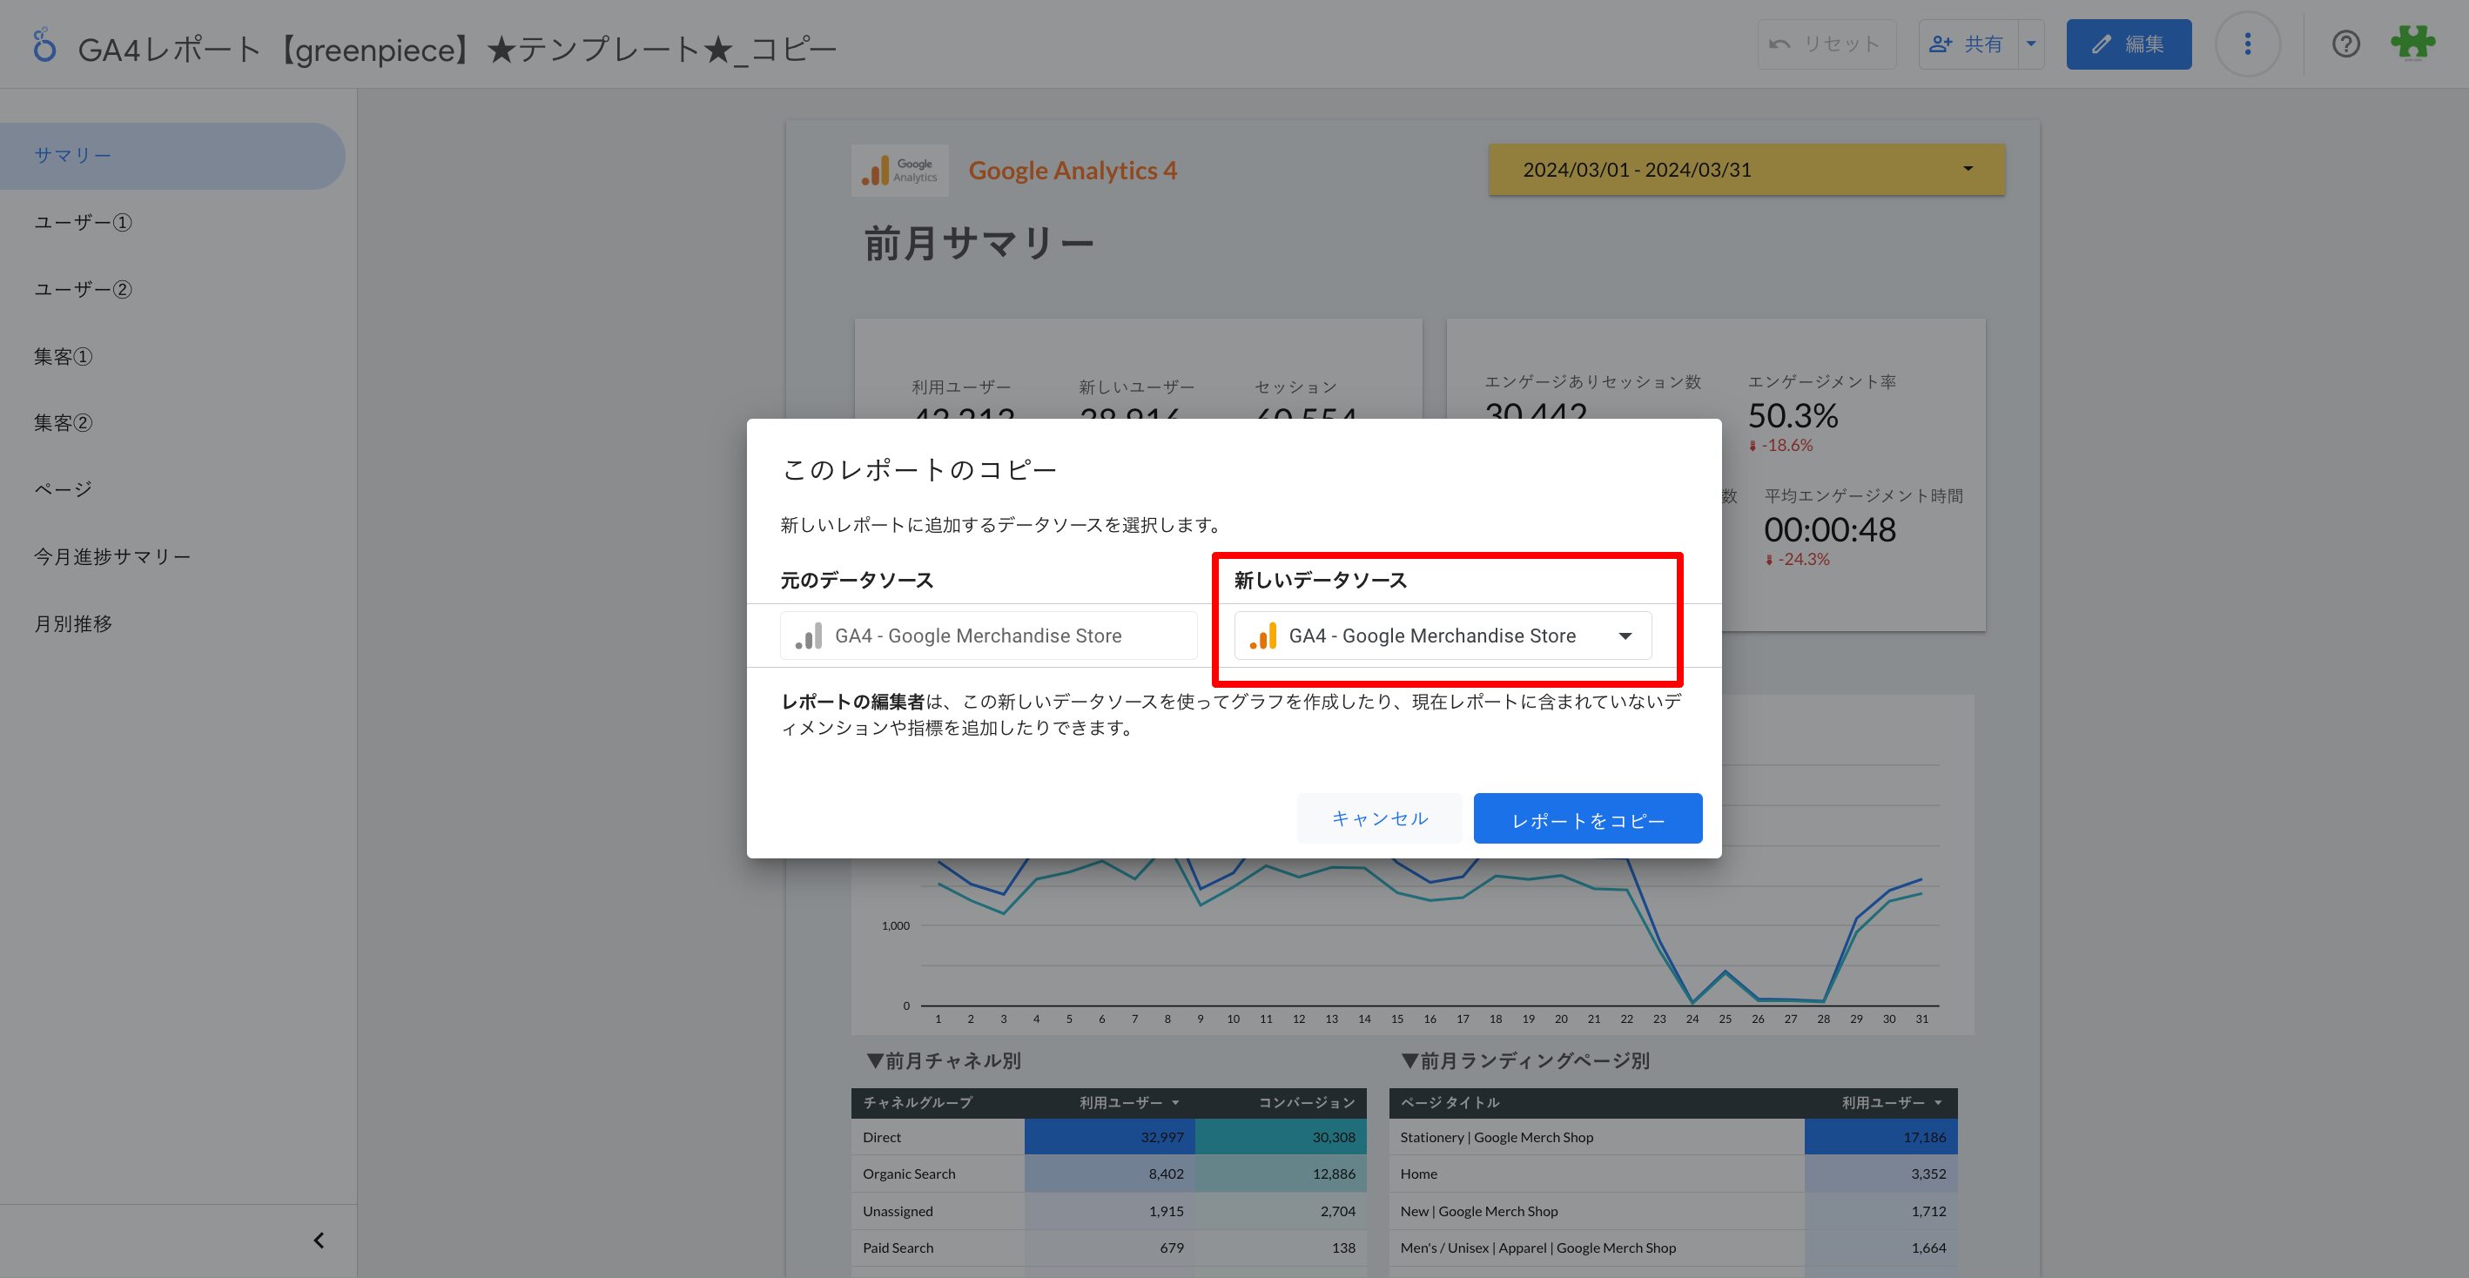Click the リセット button
This screenshot has width=2469, height=1278.
tap(1827, 44)
